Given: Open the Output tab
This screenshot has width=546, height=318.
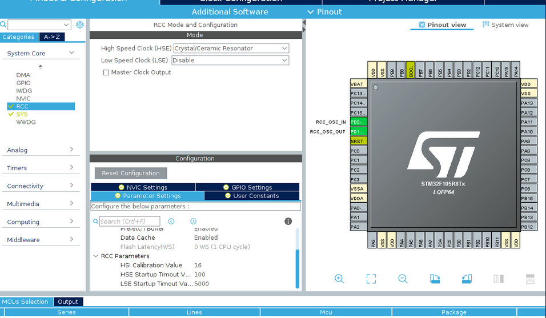Looking at the screenshot, I should click(68, 301).
